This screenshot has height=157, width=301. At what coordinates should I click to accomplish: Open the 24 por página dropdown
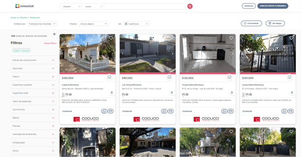click(x=94, y=24)
